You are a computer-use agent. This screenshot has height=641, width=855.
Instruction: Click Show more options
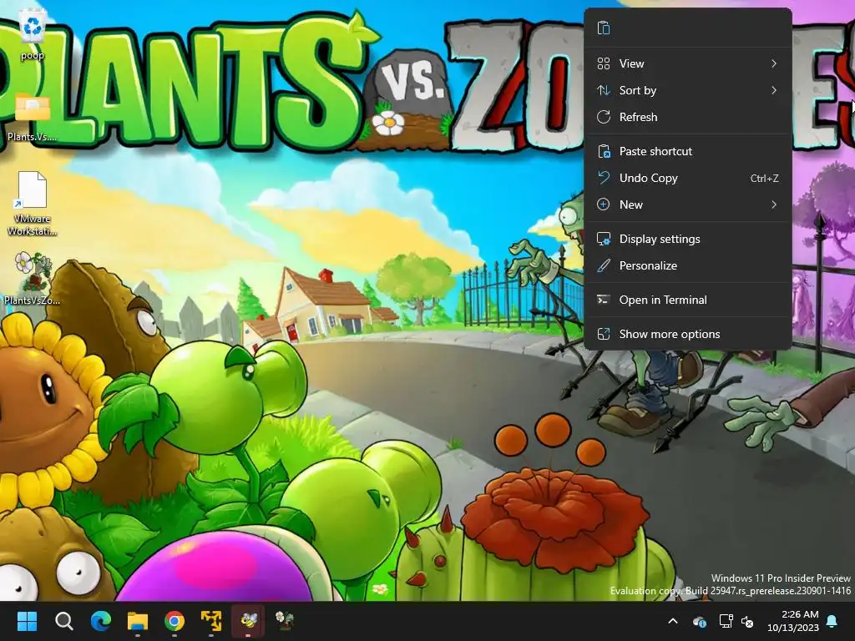pos(688,334)
